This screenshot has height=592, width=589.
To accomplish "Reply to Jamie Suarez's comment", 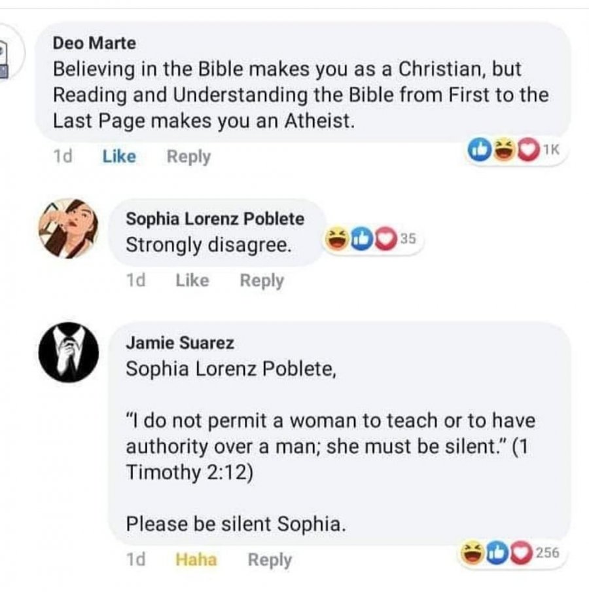I will [270, 560].
